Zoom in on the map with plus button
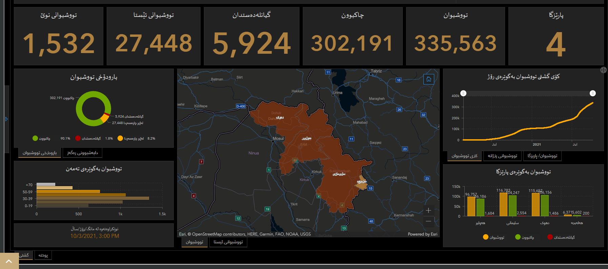Viewport: 608px width, 269px height. point(428,211)
